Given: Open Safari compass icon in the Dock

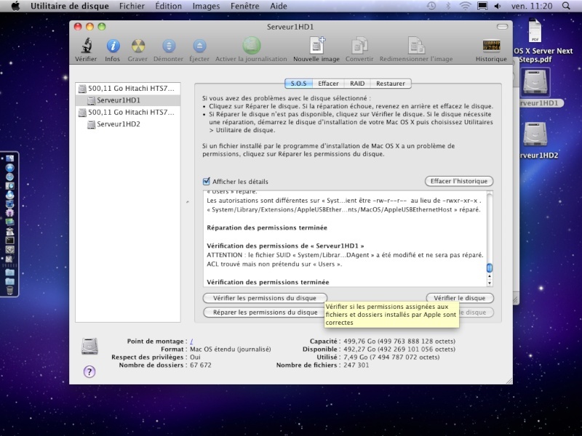Looking at the screenshot, I should click(9, 177).
